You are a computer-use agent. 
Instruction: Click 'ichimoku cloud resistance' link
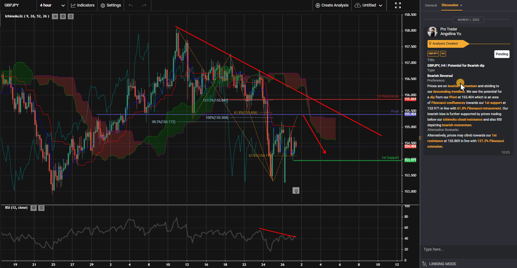point(463,119)
